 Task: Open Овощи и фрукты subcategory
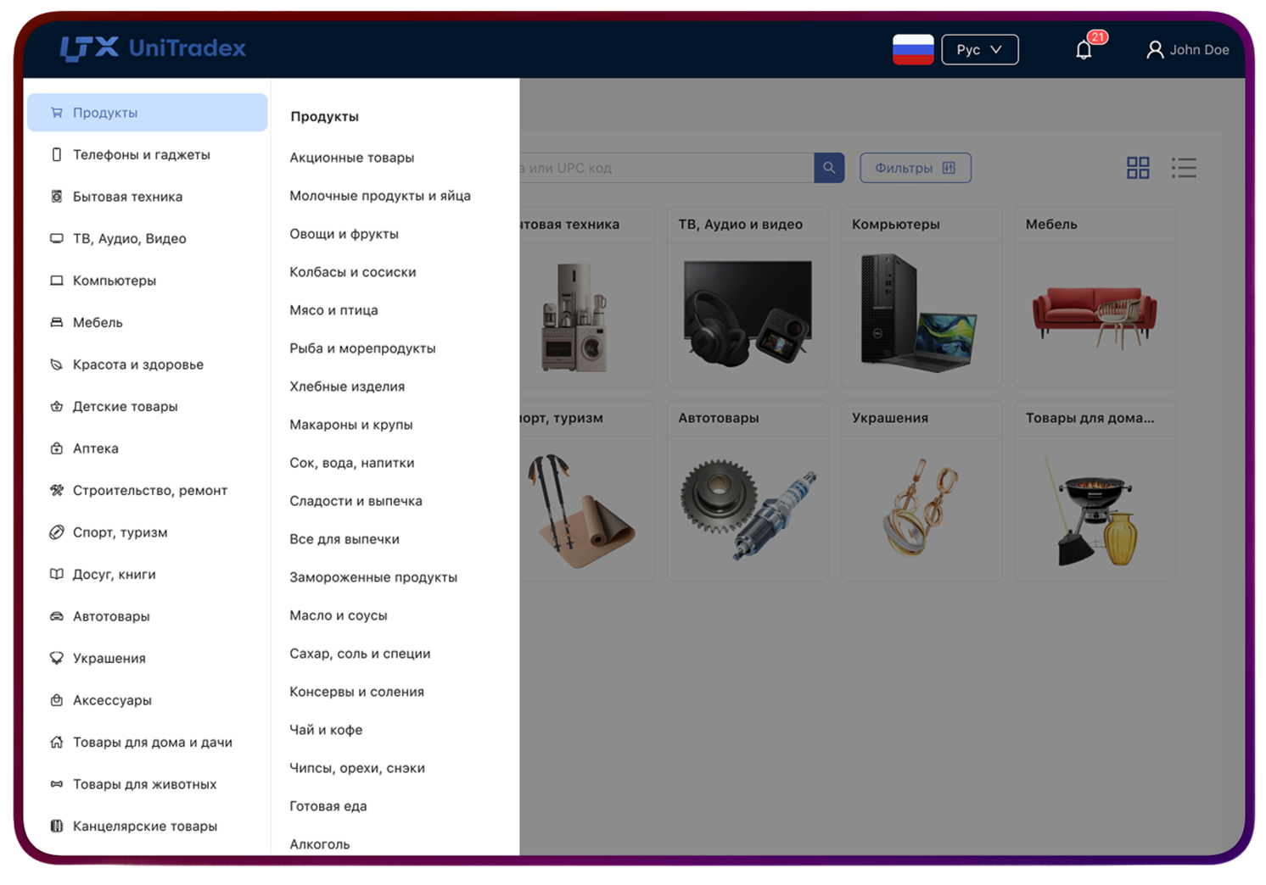tap(344, 234)
